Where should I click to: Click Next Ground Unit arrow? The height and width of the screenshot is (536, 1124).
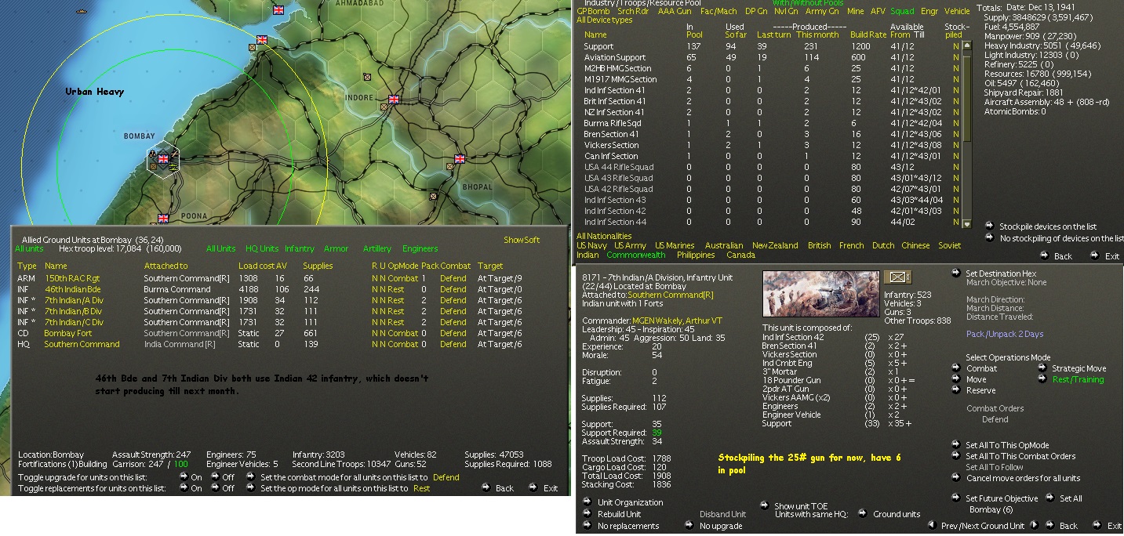(1034, 525)
